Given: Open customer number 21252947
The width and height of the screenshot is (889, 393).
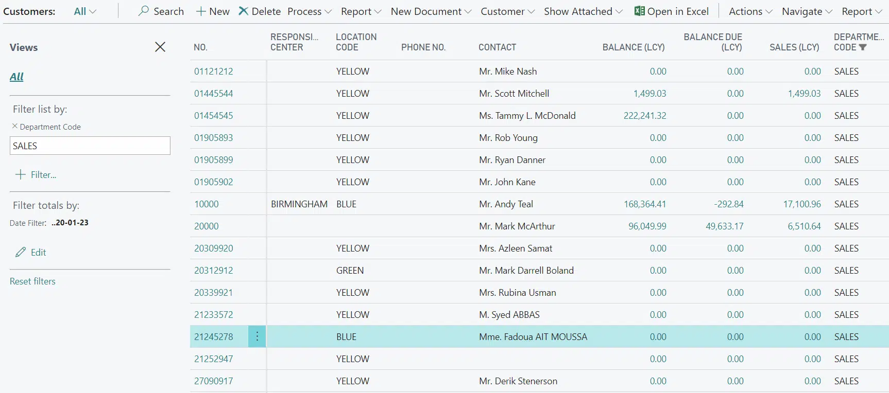Looking at the screenshot, I should pyautogui.click(x=214, y=359).
